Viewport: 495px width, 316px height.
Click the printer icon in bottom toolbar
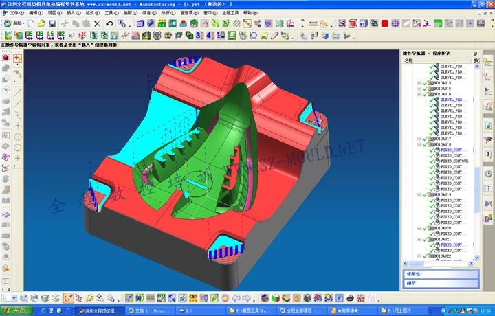350,297
